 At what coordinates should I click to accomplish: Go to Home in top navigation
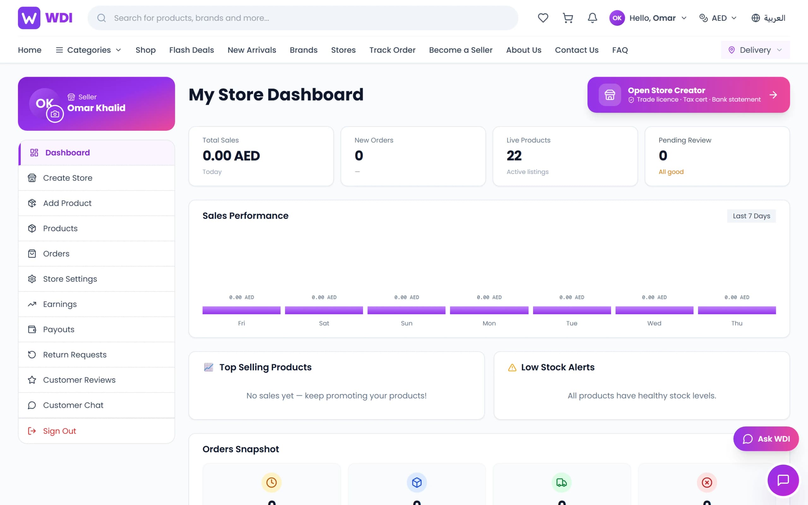click(x=30, y=50)
